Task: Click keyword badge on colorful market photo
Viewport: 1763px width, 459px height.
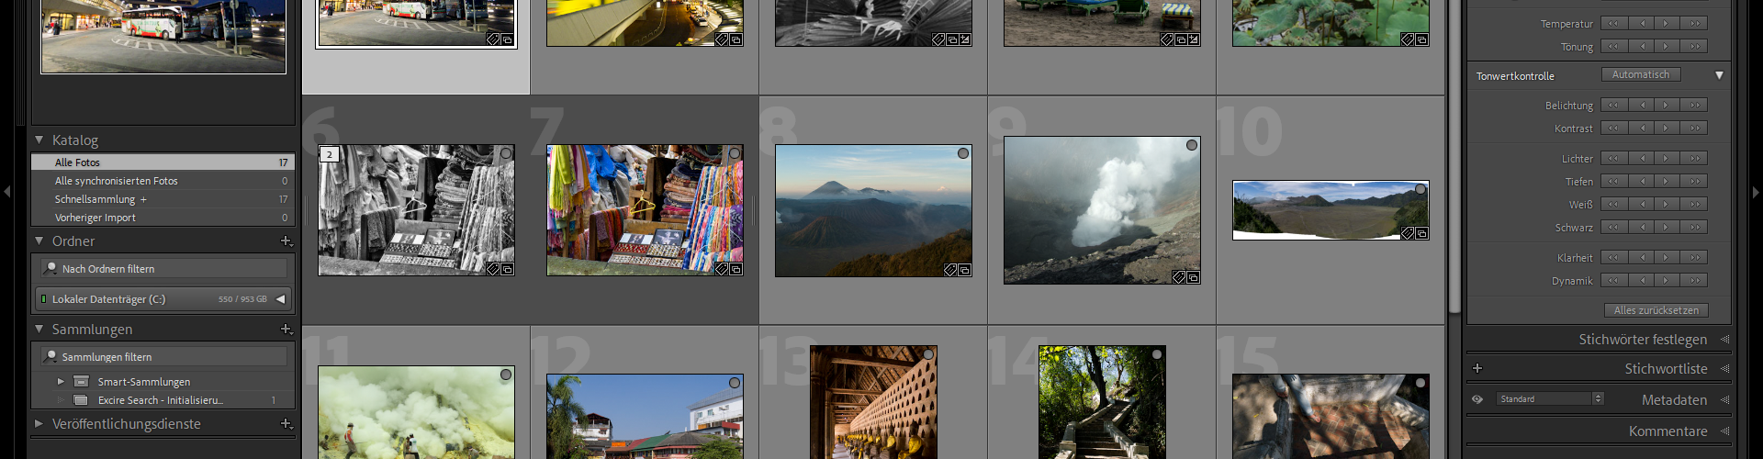Action: pyautogui.click(x=722, y=269)
